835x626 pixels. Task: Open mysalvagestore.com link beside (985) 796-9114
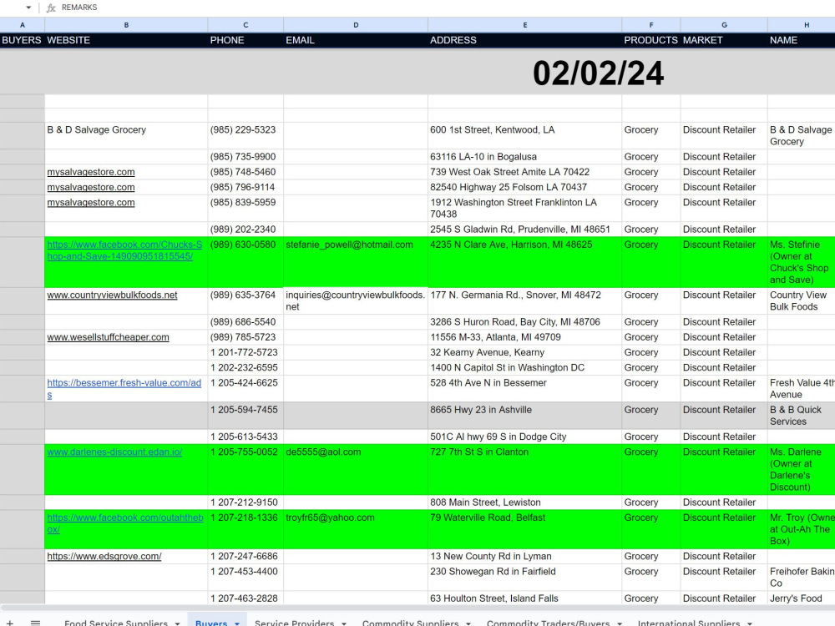[x=91, y=187]
